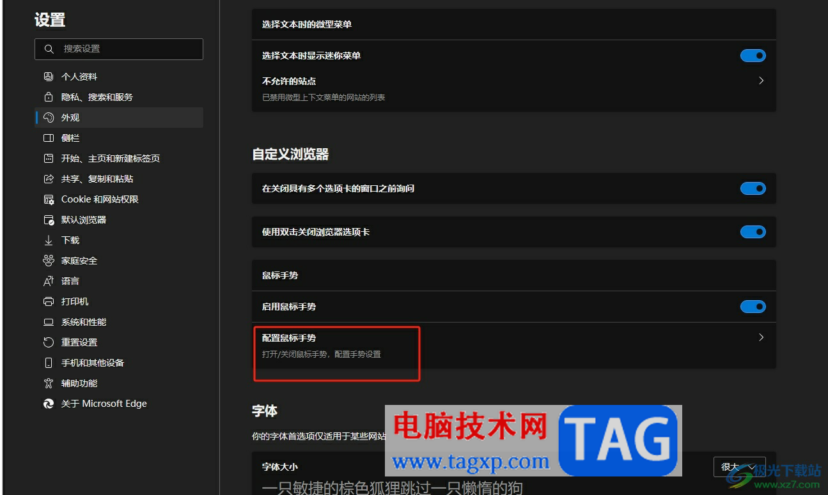The height and width of the screenshot is (495, 828).
Task: Select the 隐私、搜索和服务 sidebar icon
Action: coord(49,96)
